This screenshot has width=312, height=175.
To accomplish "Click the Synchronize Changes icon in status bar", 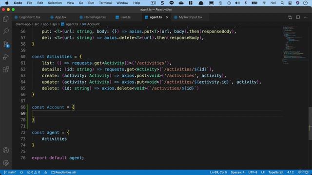I will (x=21, y=172).
